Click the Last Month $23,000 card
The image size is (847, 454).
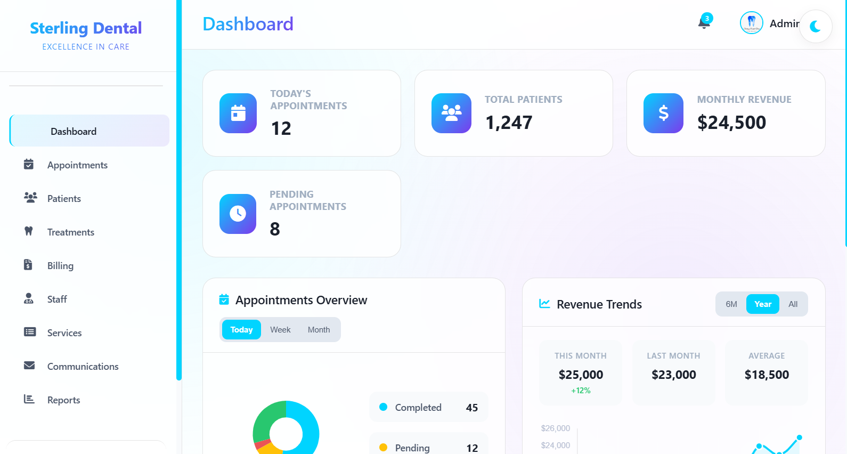(x=673, y=372)
